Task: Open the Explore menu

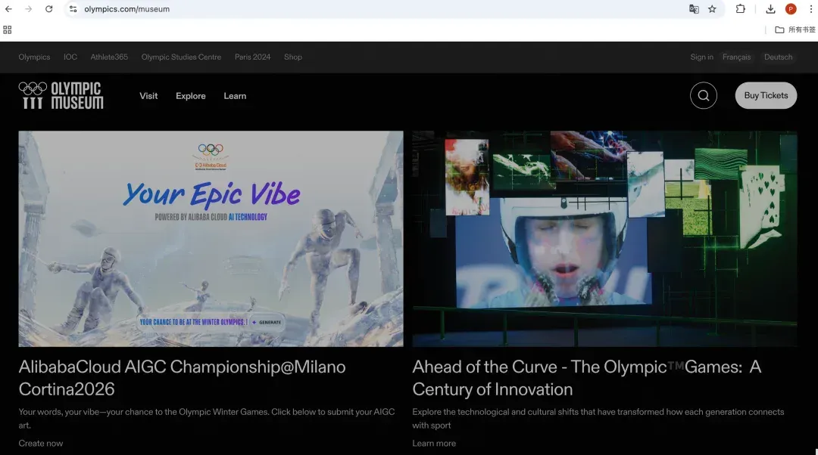Action: click(190, 96)
